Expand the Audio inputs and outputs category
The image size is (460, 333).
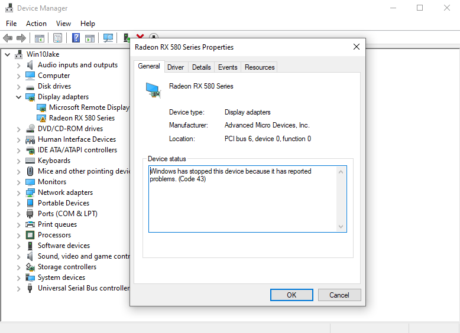point(18,66)
